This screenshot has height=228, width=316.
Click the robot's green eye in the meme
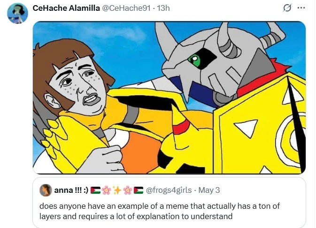pyautogui.click(x=194, y=60)
